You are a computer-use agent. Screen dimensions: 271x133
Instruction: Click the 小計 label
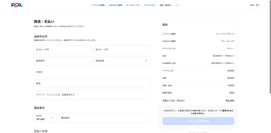pos(164,78)
